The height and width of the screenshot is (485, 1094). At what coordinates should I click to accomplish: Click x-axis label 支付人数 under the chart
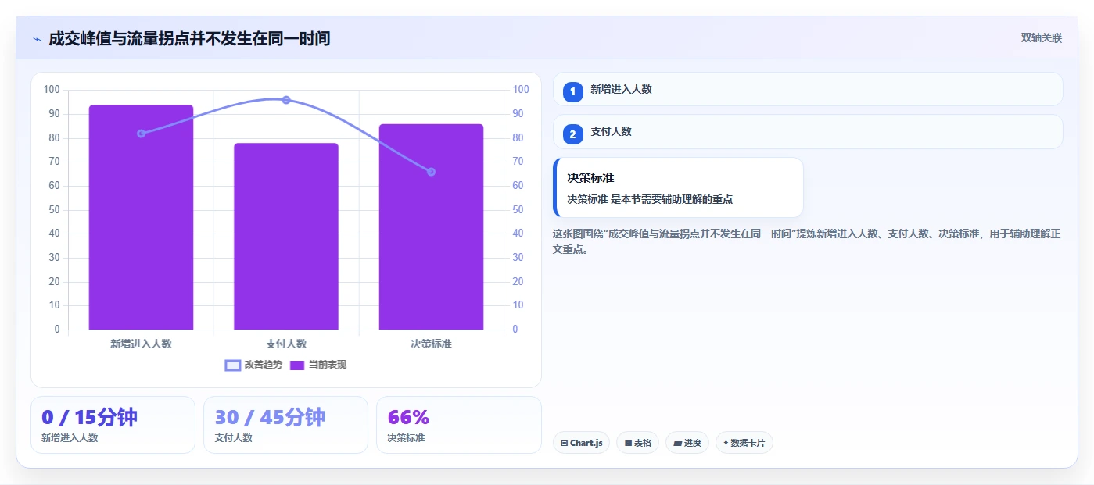pos(286,344)
